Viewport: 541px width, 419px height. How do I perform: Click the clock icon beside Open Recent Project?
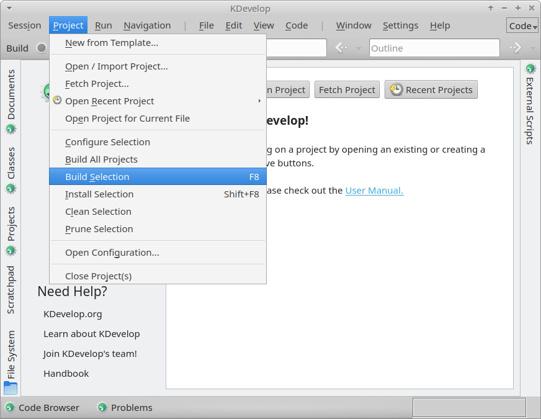click(x=57, y=101)
